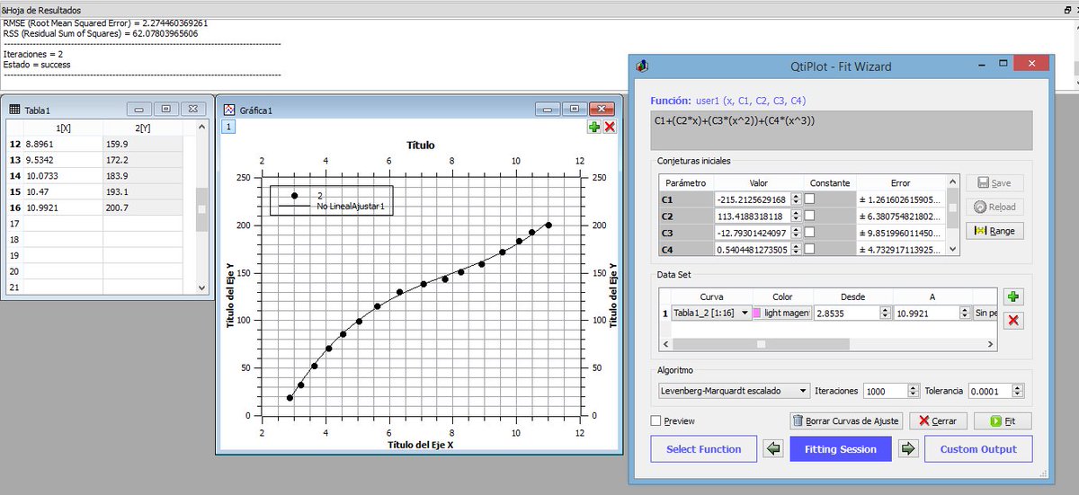This screenshot has height=495, width=1079.
Task: Click the Tolerancia stepper arrows
Action: 1017,391
